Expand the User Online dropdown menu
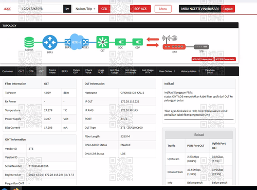The height and width of the screenshot is (190, 257). pyautogui.click(x=167, y=71)
